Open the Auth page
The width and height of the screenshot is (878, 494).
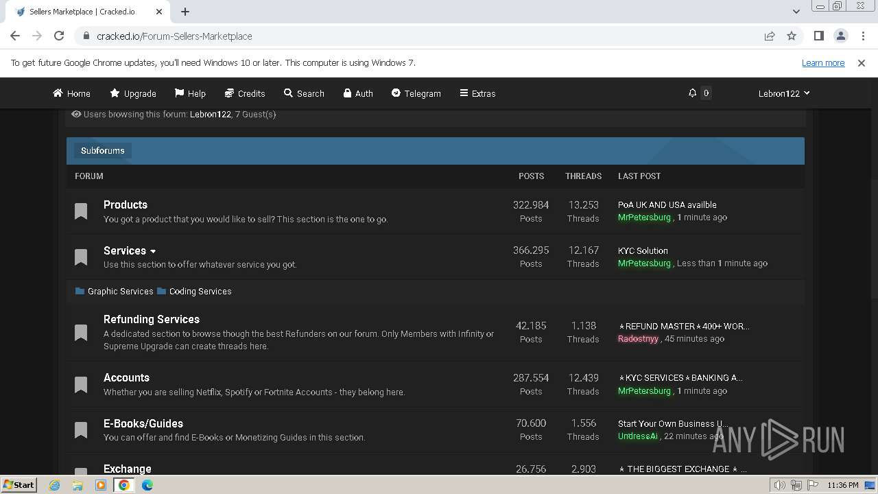tap(358, 93)
